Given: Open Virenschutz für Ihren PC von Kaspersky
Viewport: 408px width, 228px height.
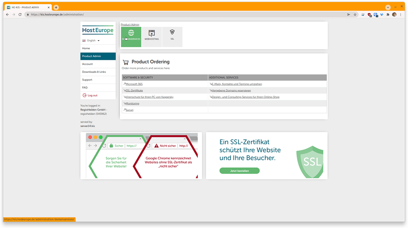Looking at the screenshot, I should pos(150,97).
